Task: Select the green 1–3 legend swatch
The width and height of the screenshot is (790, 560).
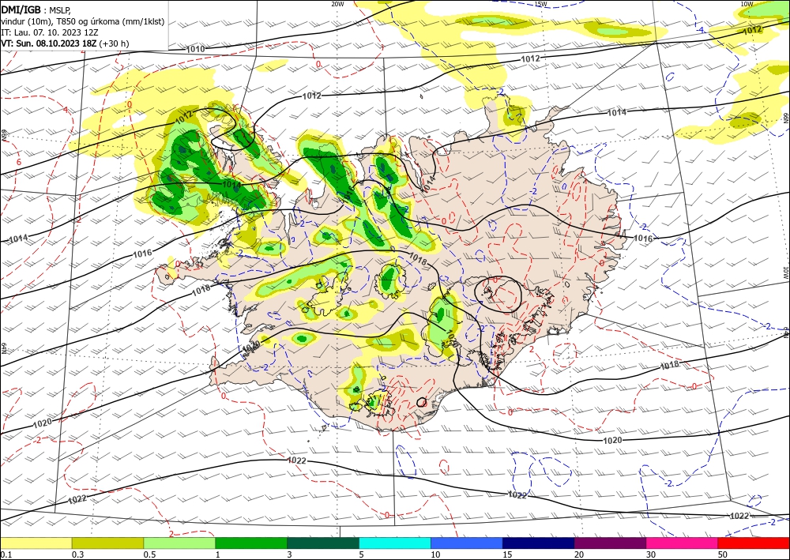Action: pos(251,543)
